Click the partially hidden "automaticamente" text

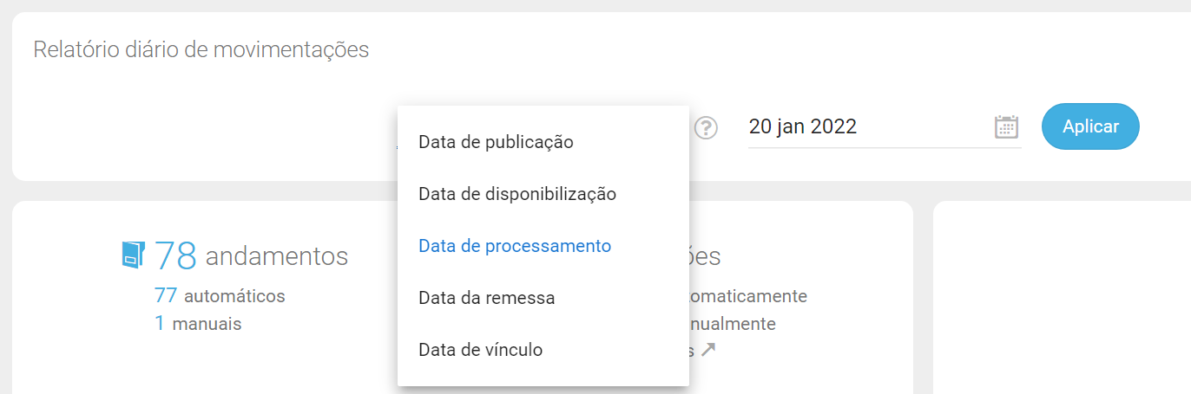(x=748, y=296)
